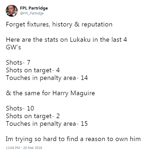This screenshot has width=150, height=158.
Task: Open the FPL Partridge profile avatar
Action: (12, 11)
